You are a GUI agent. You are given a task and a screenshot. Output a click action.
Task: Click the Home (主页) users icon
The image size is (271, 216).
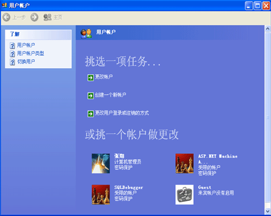(x=48, y=17)
